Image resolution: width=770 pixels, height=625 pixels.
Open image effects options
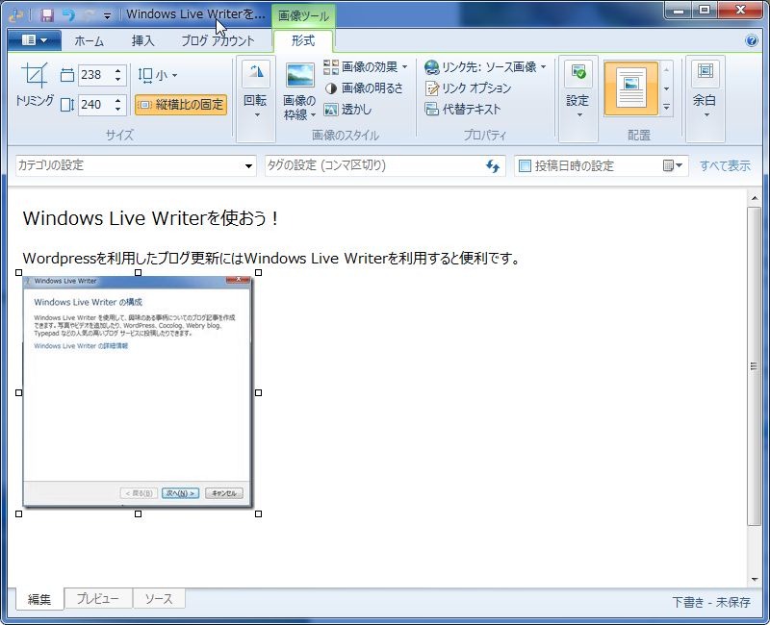[x=366, y=66]
